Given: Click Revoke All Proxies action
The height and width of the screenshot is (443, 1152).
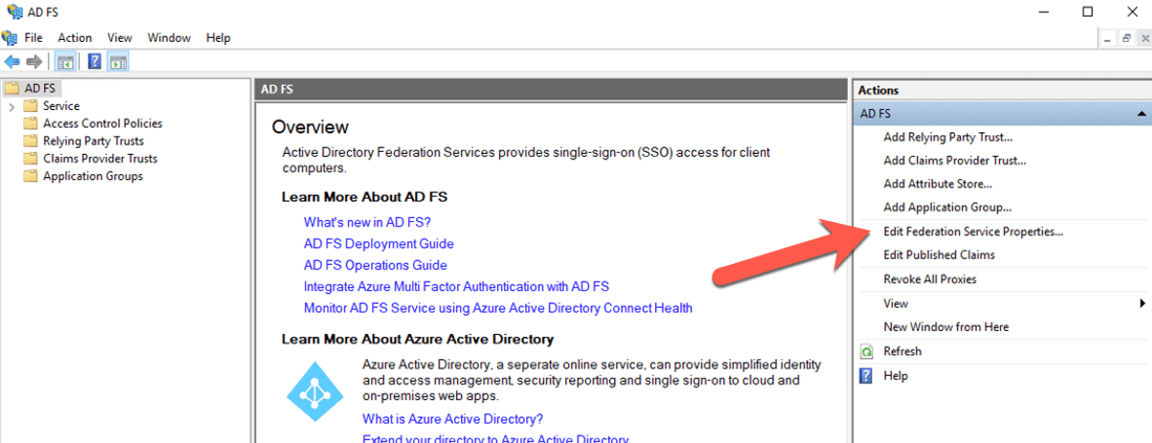Looking at the screenshot, I should click(930, 279).
